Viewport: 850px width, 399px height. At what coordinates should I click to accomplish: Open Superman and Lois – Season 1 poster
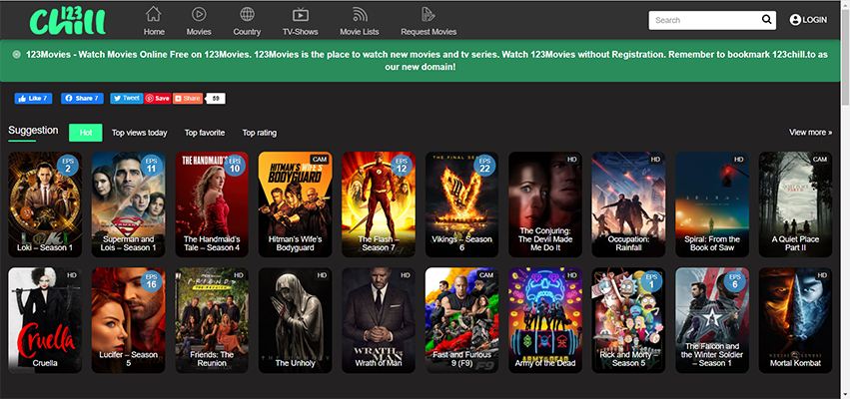pyautogui.click(x=129, y=204)
